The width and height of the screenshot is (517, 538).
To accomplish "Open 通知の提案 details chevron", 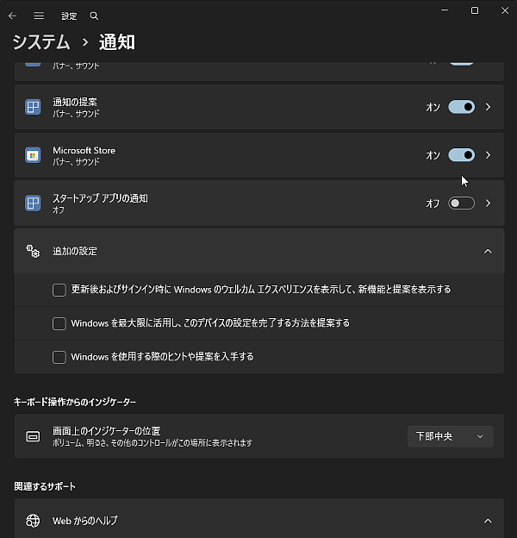I will (489, 107).
